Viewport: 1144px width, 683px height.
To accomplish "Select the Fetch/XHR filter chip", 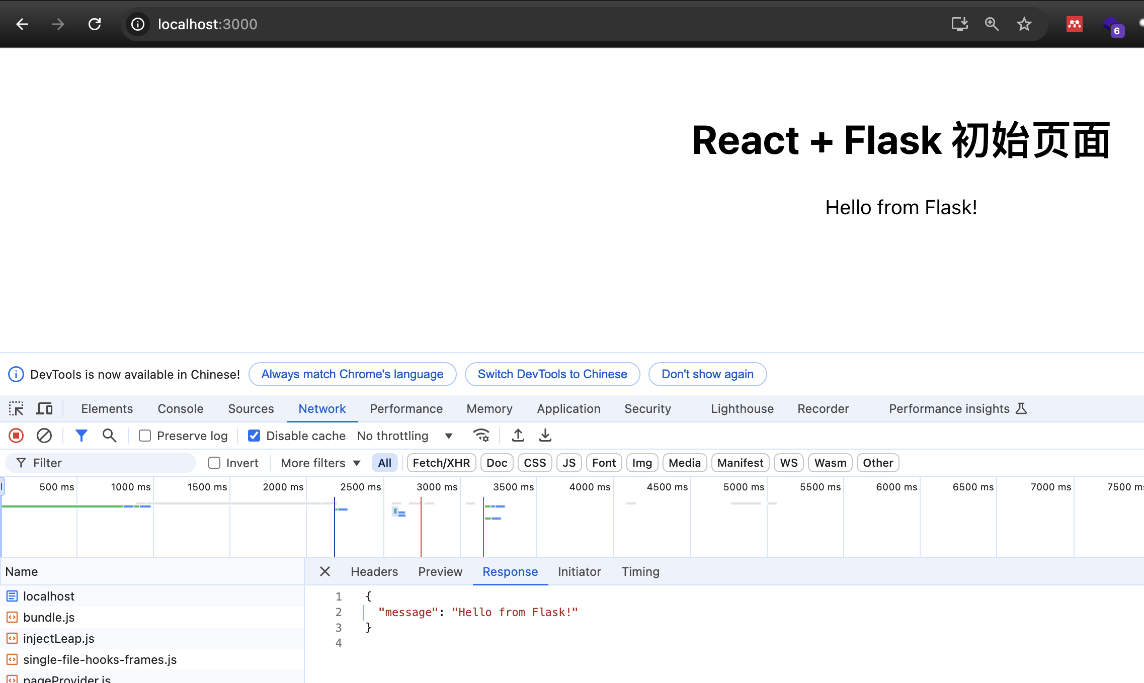I will (x=441, y=463).
